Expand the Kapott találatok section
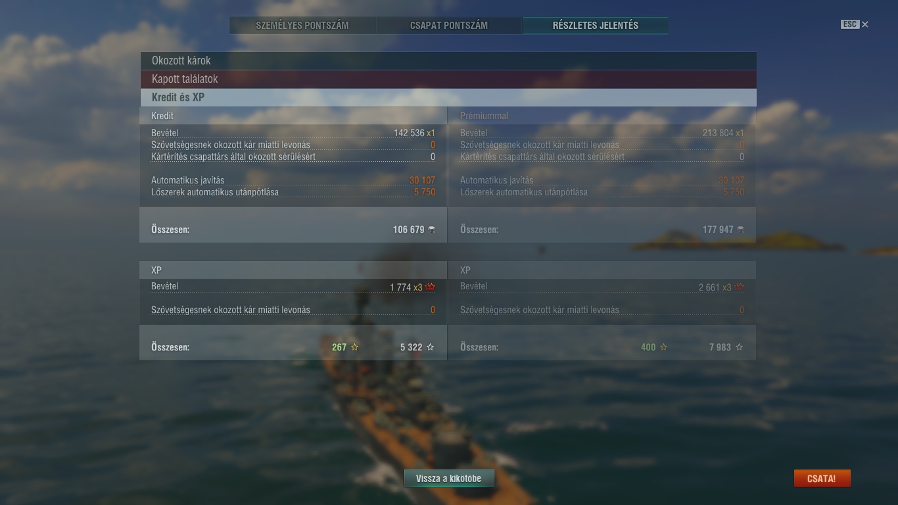The width and height of the screenshot is (898, 505). click(x=448, y=79)
